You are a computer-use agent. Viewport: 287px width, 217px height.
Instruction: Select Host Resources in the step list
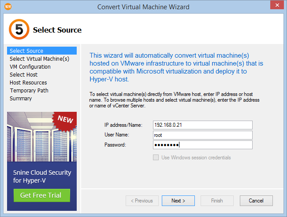(28, 83)
